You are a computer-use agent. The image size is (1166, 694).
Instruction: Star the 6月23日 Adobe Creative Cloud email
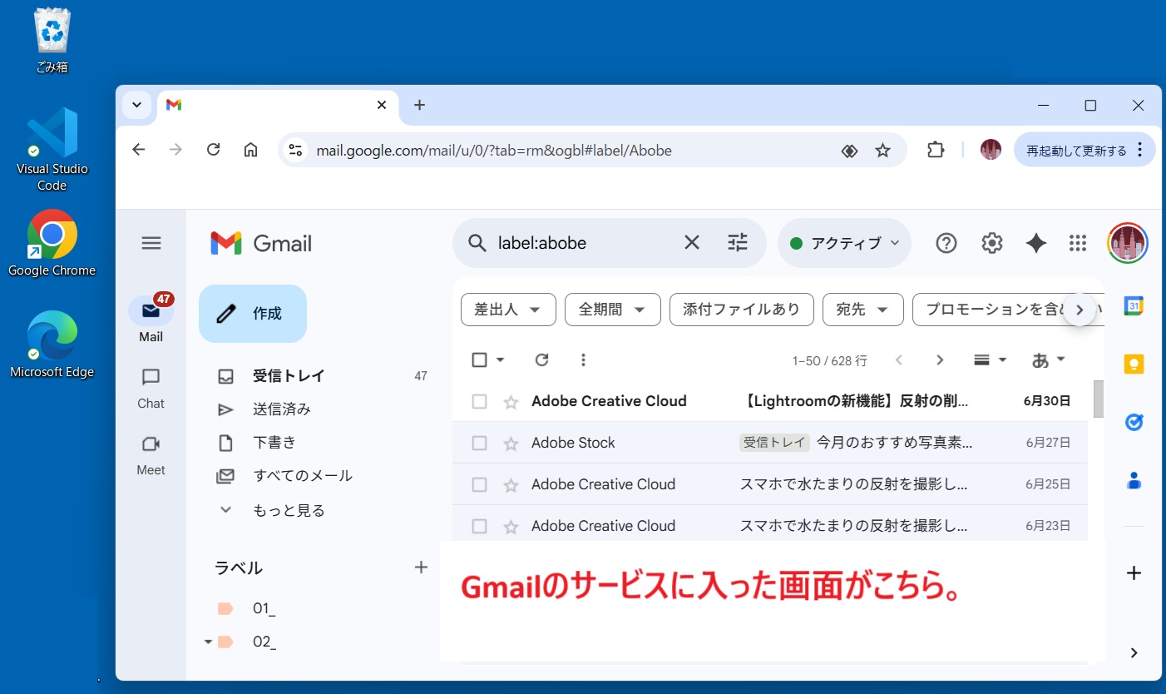click(511, 527)
